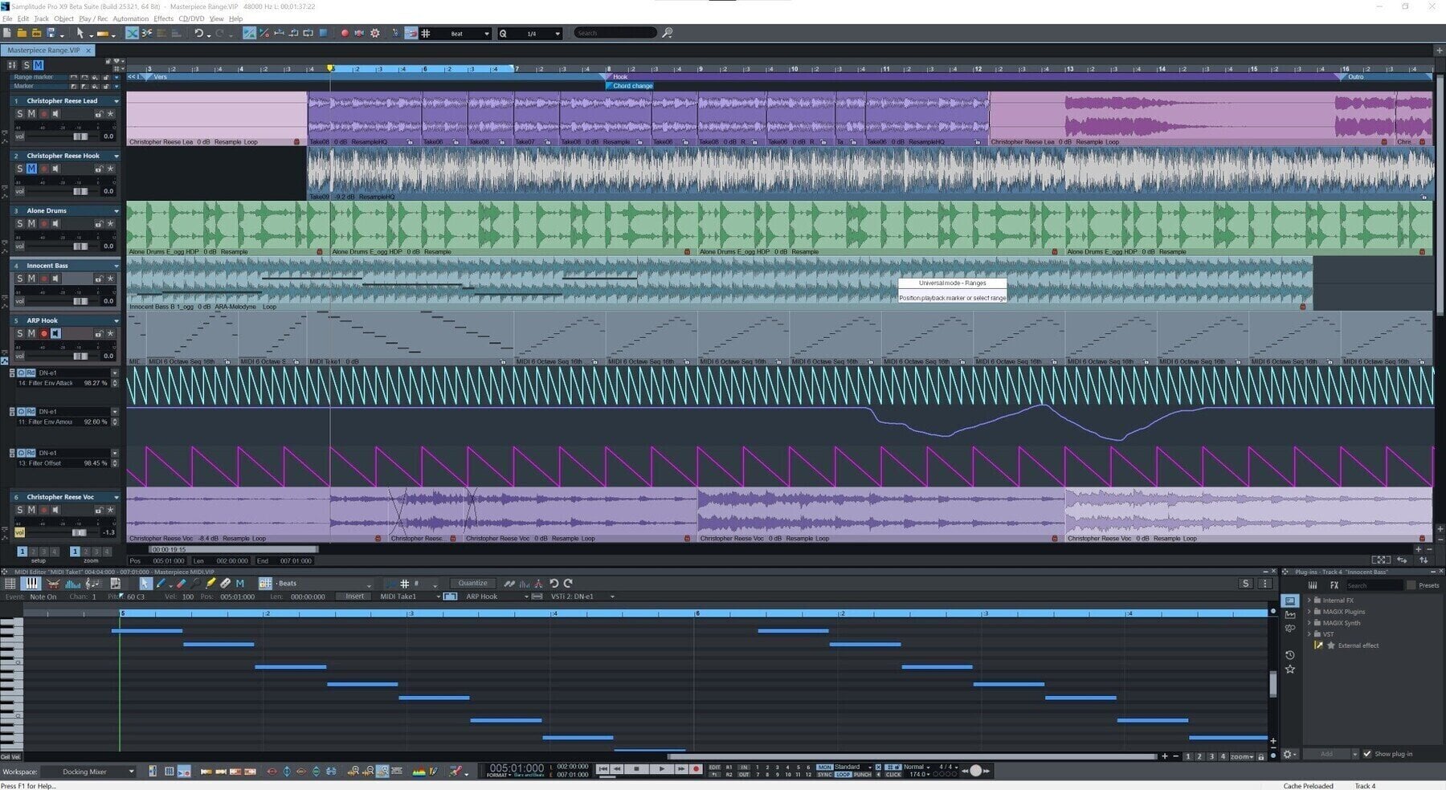
Task: Solo the Alone Drums track
Action: coord(19,223)
